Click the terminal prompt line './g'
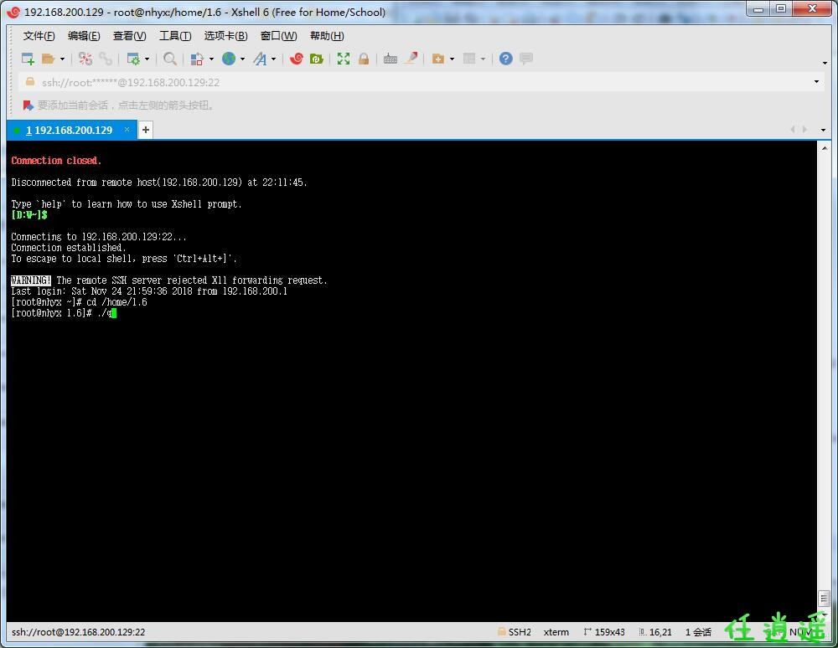The image size is (838, 648). [x=64, y=313]
